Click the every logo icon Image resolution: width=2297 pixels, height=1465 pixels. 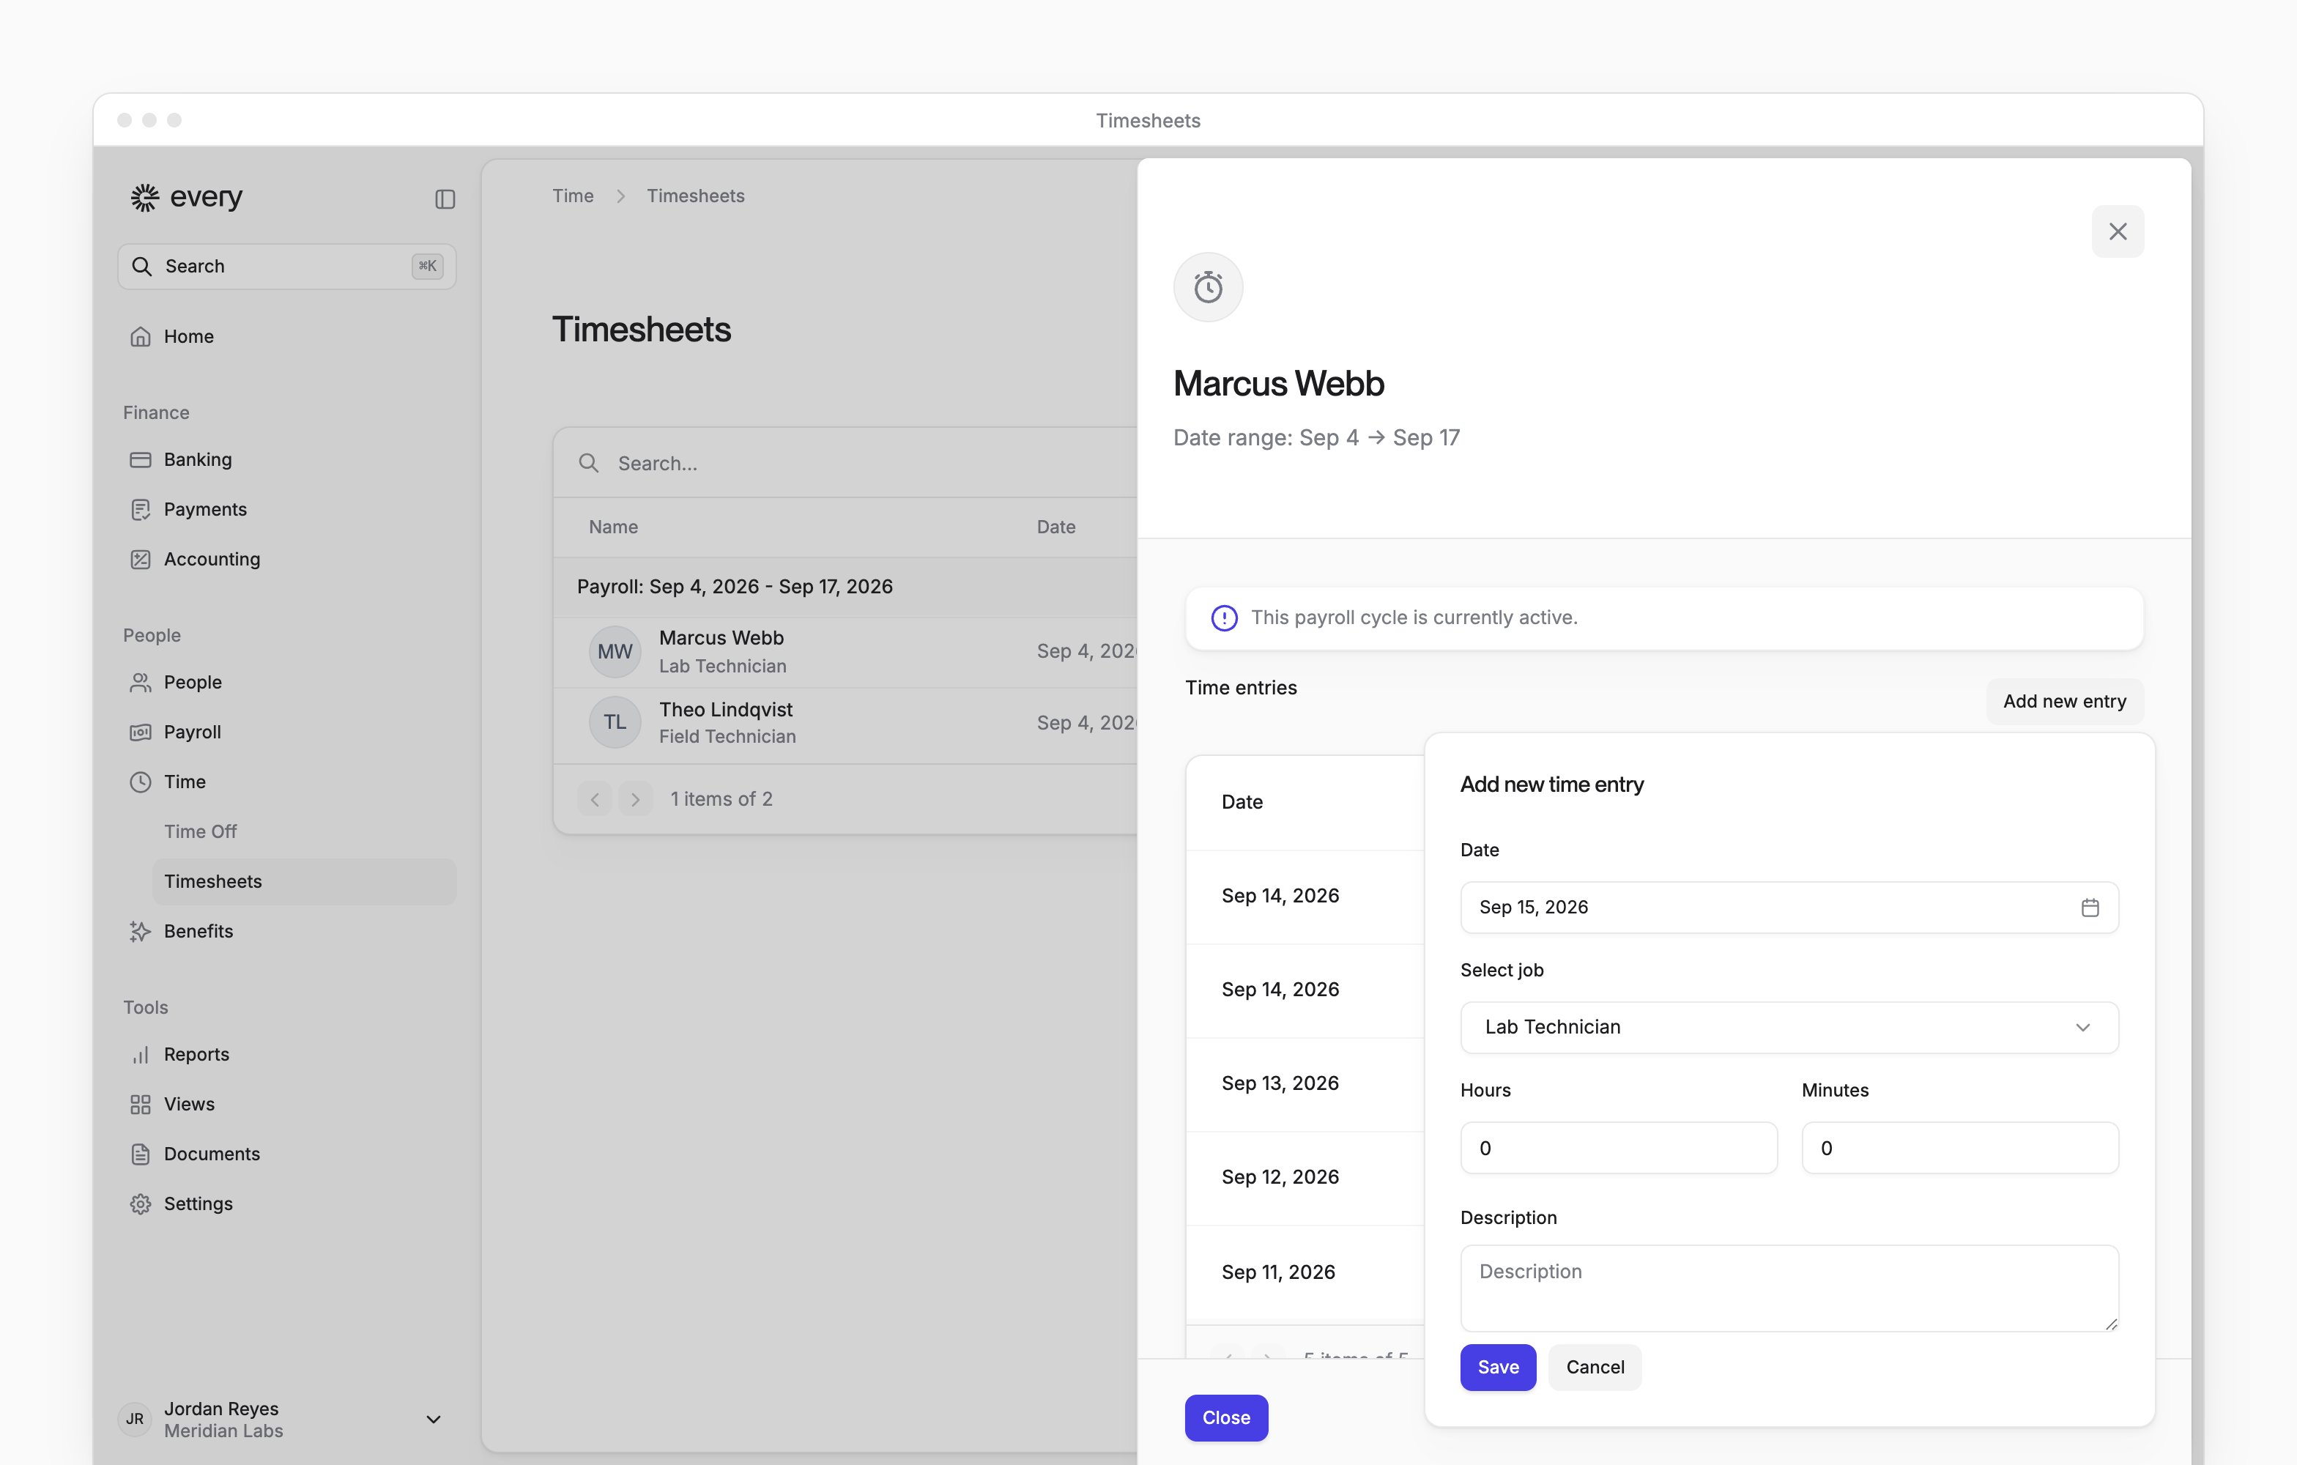[x=144, y=198]
